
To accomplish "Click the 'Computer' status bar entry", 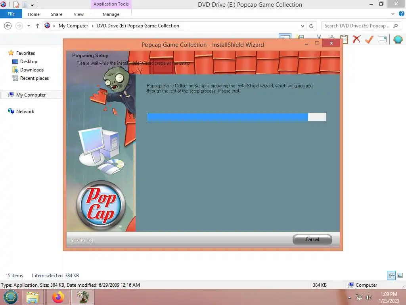I will point(363,285).
